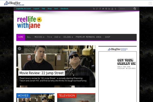Open Login/My Account link
153x102 pixels.
(23, 9)
